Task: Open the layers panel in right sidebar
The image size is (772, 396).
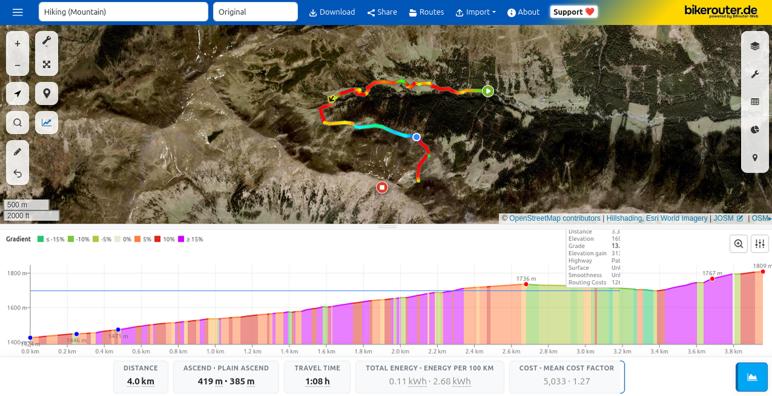Action: (755, 46)
